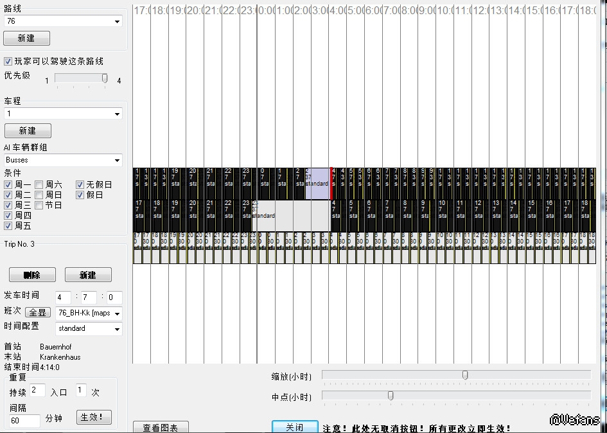607x433 pixels.
Task: Open the AI车辆群组 dropdown showing Busses
Action: (63, 160)
